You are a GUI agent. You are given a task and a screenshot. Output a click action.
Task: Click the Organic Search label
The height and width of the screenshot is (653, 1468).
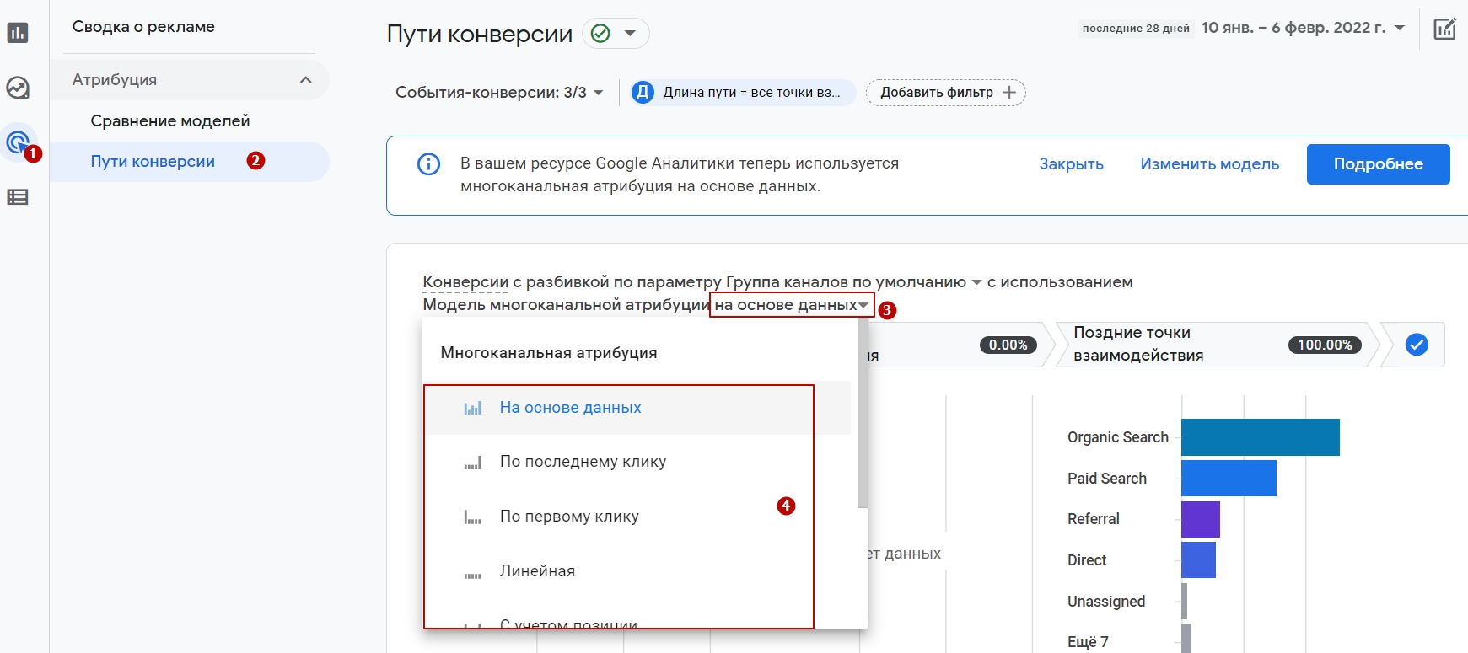click(1118, 437)
